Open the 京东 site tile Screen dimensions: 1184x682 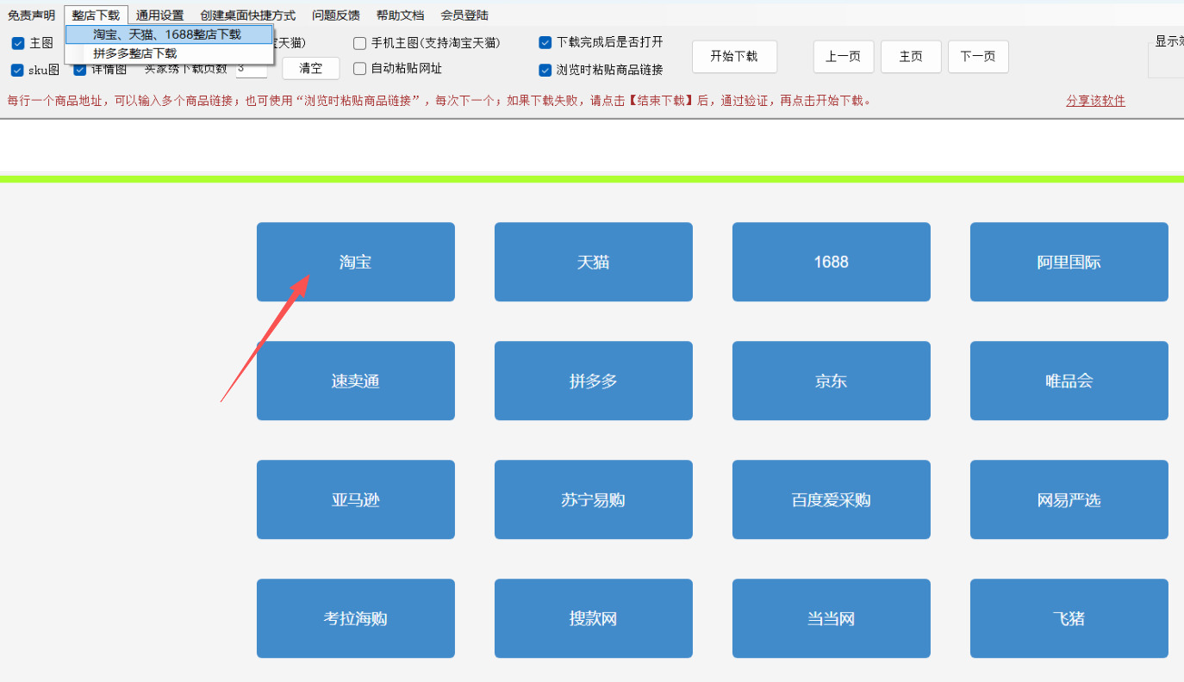[832, 381]
